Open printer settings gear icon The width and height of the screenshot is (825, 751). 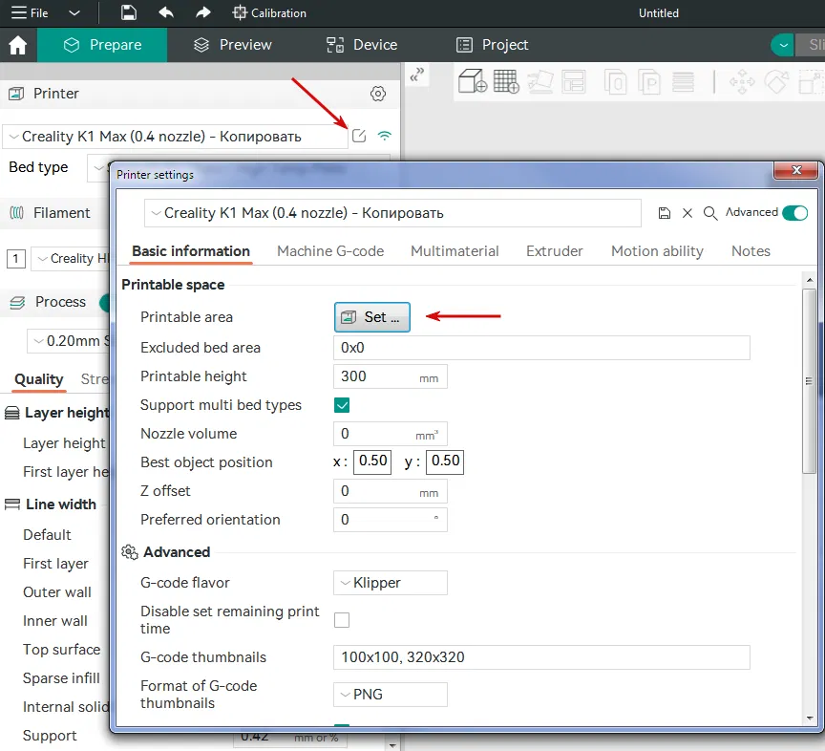point(378,94)
